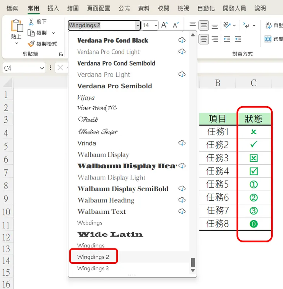Select the row 8 header
The height and width of the screenshot is (289, 283).
tap(6, 185)
